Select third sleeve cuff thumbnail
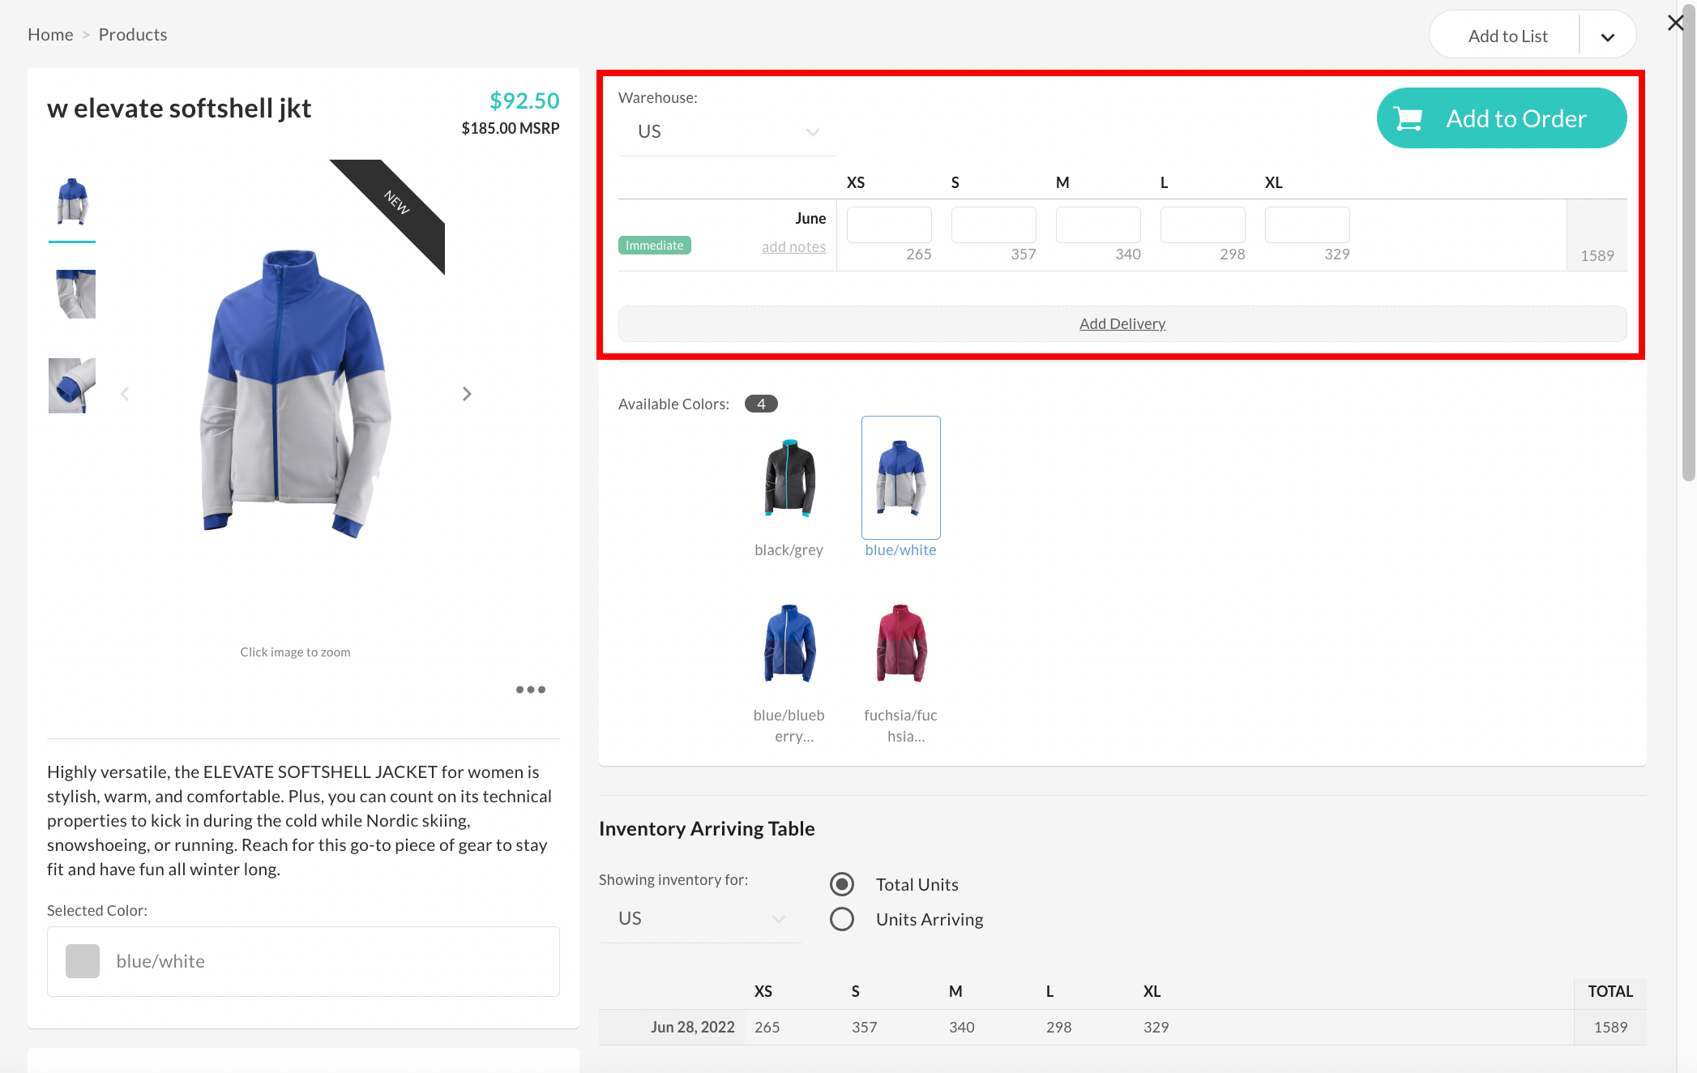 pos(72,386)
